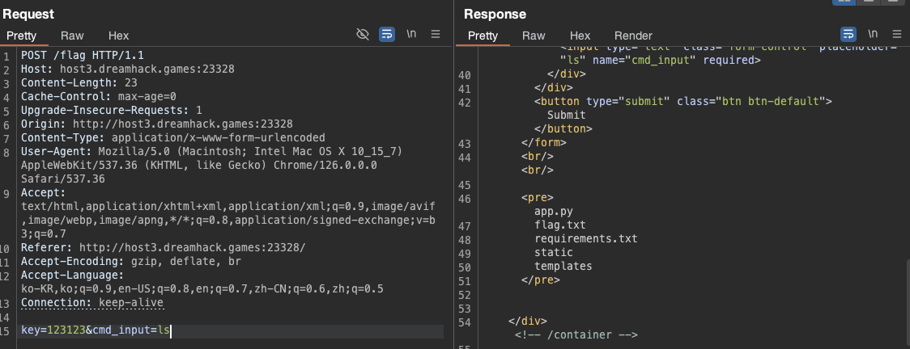Click 'flag.txt' in the Response output
This screenshot has height=349, width=910.
coord(560,225)
